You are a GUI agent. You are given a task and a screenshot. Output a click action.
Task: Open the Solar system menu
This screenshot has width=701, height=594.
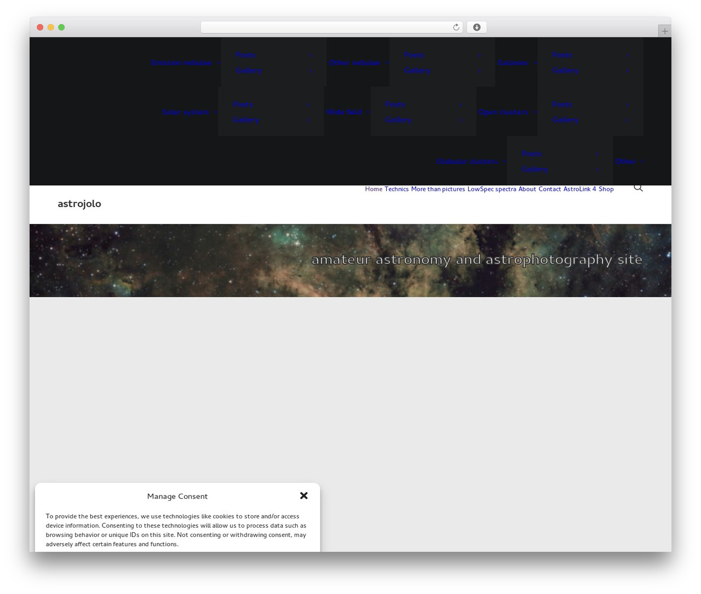tap(185, 112)
